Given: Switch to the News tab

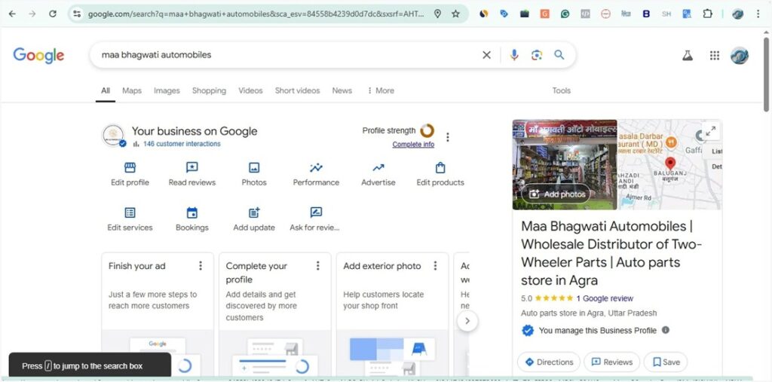Looking at the screenshot, I should [342, 90].
